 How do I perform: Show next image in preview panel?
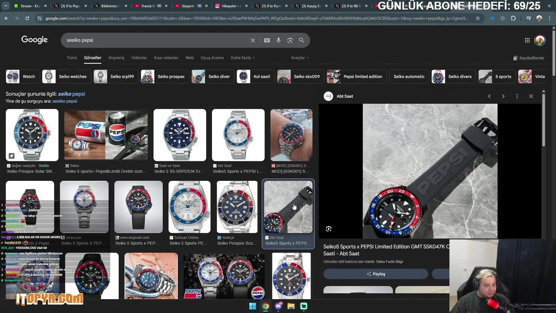pos(503,96)
